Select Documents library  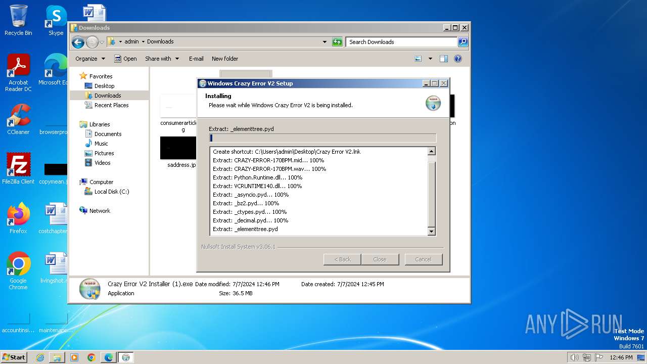[x=108, y=134]
